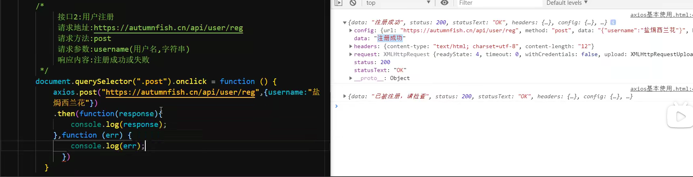Expand the request XMLHttpRequest row

(350, 54)
